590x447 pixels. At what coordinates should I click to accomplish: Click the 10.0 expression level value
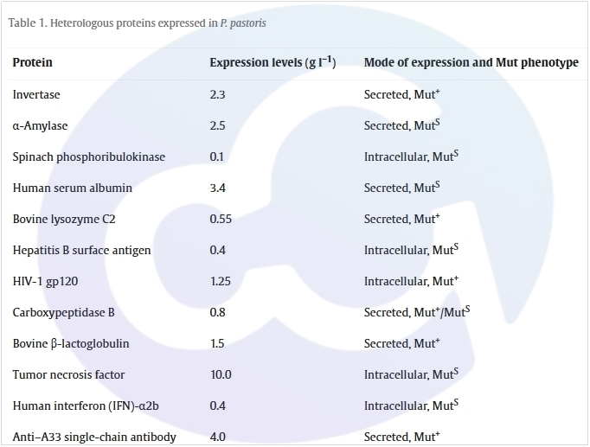(x=221, y=374)
